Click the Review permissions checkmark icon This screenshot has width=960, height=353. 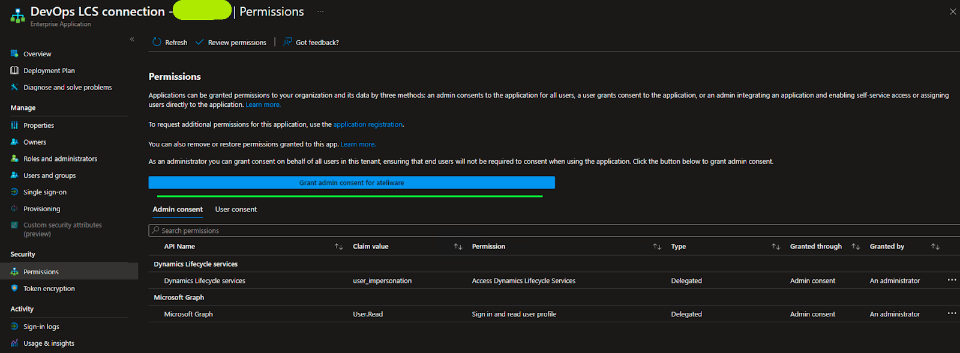pos(200,42)
